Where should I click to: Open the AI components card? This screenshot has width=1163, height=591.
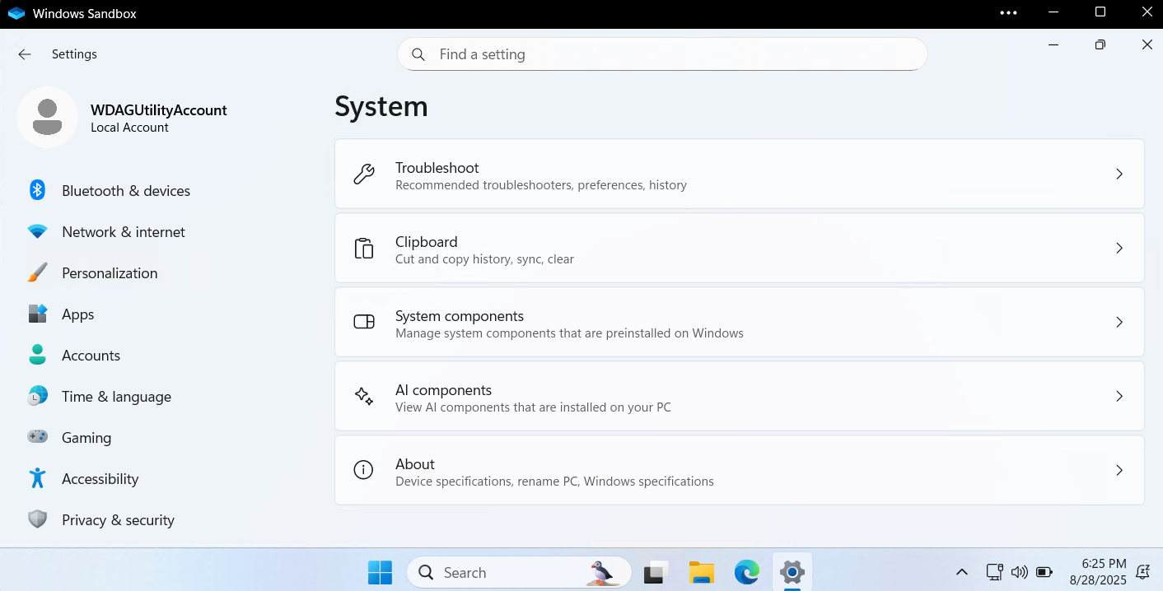(740, 396)
